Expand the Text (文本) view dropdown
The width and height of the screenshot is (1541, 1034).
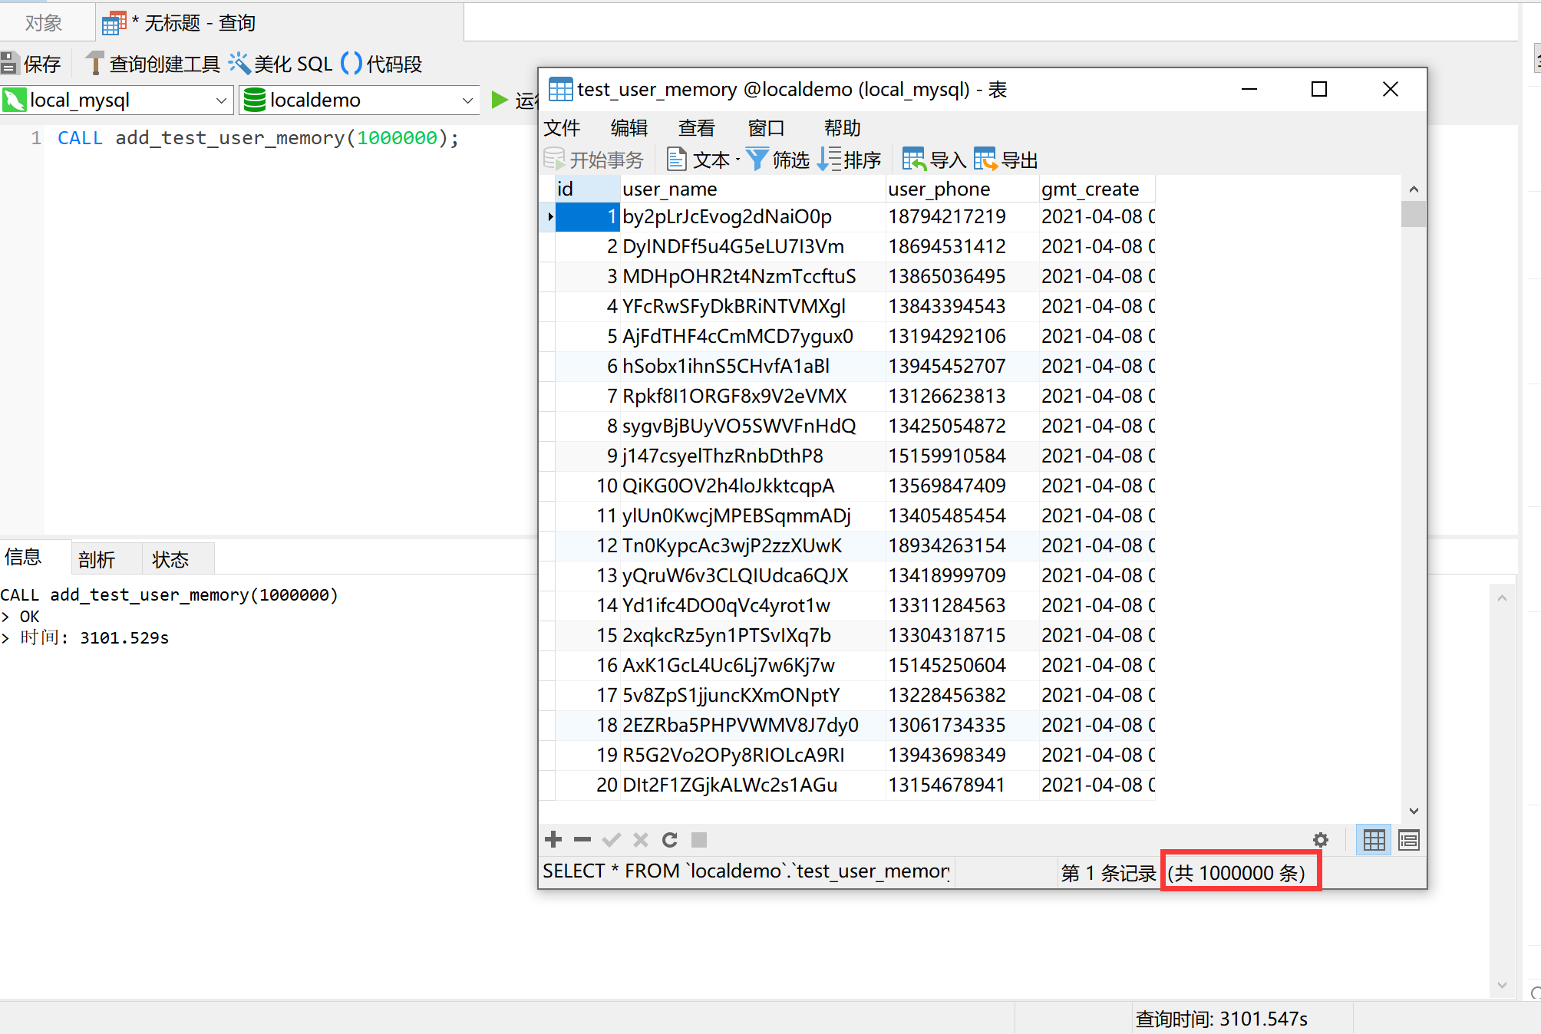737,160
